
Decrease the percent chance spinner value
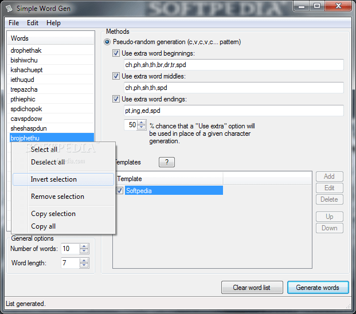click(142, 127)
